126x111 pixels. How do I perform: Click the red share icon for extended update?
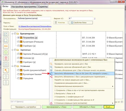51,77
